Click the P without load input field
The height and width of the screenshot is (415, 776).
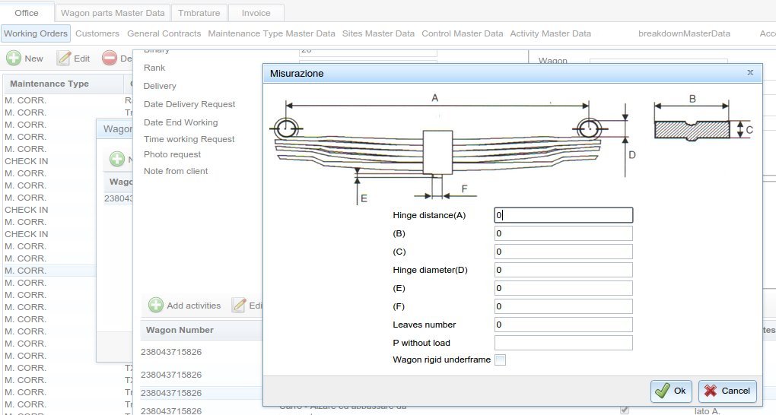pos(563,343)
